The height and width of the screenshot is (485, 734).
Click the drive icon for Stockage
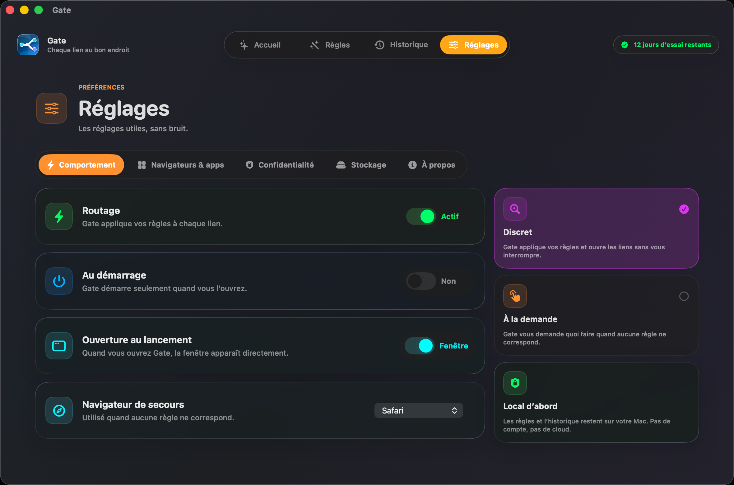[x=341, y=165]
